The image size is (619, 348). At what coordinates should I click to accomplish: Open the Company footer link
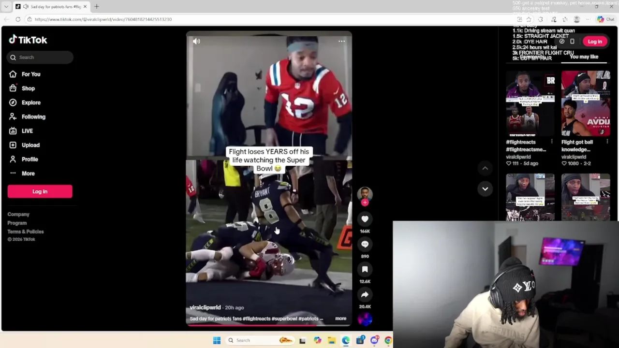[18, 214]
